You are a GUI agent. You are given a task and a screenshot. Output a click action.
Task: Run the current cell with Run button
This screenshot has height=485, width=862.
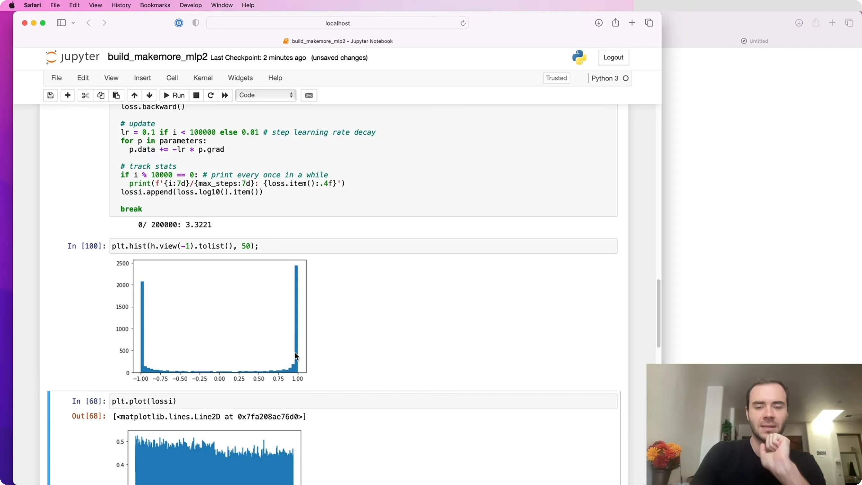(174, 95)
